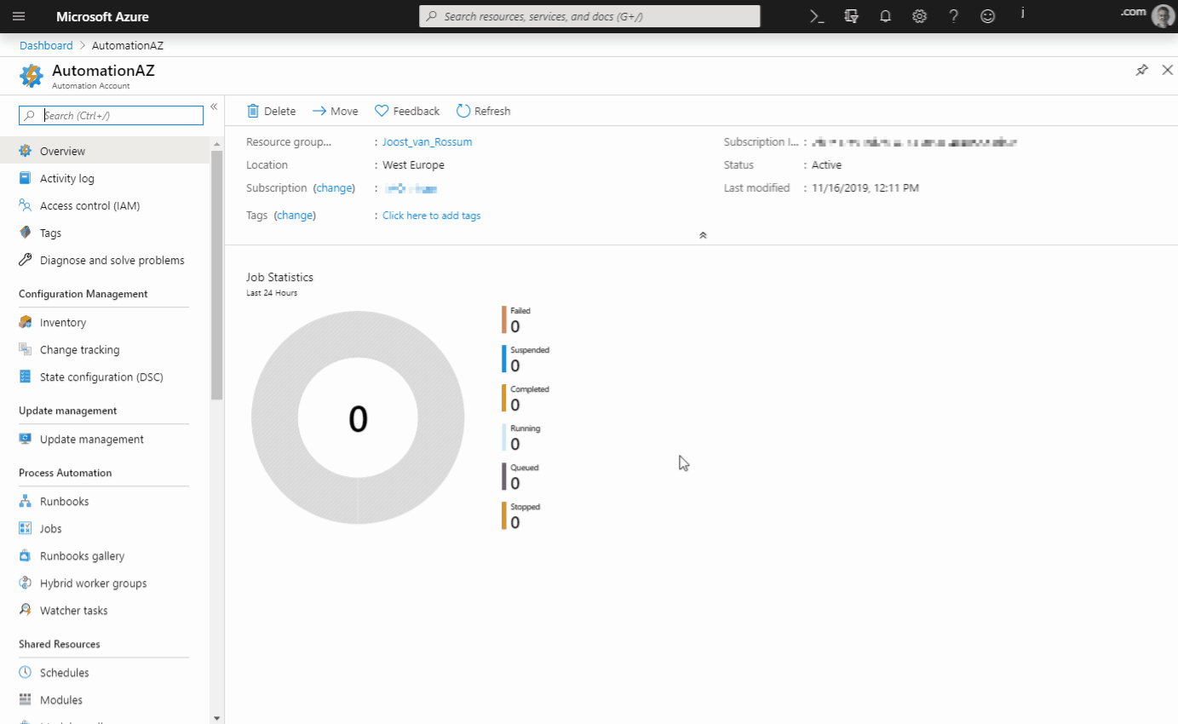Refresh the automation account page
The height and width of the screenshot is (724, 1178).
483,110
